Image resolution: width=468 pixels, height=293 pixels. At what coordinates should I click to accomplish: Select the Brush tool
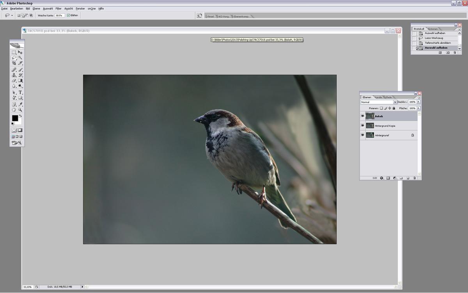(20, 70)
